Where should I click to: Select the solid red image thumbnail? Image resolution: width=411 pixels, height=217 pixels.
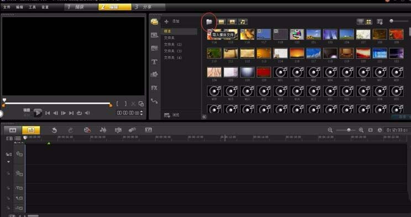tap(264, 72)
